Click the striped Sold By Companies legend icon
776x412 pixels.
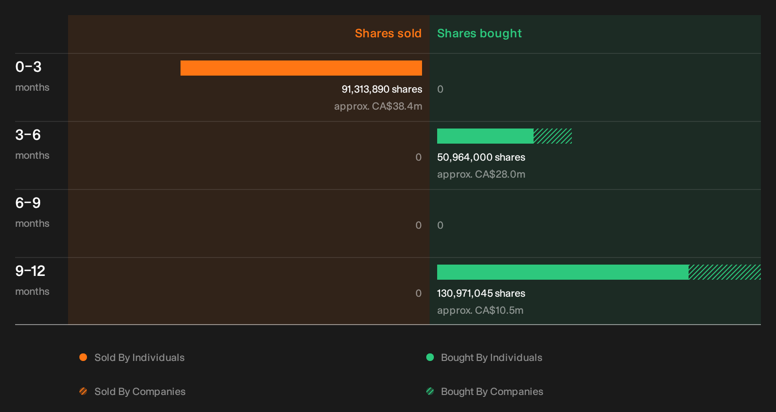[x=83, y=391]
